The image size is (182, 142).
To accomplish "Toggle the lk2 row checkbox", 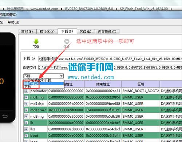I will point(26,129).
